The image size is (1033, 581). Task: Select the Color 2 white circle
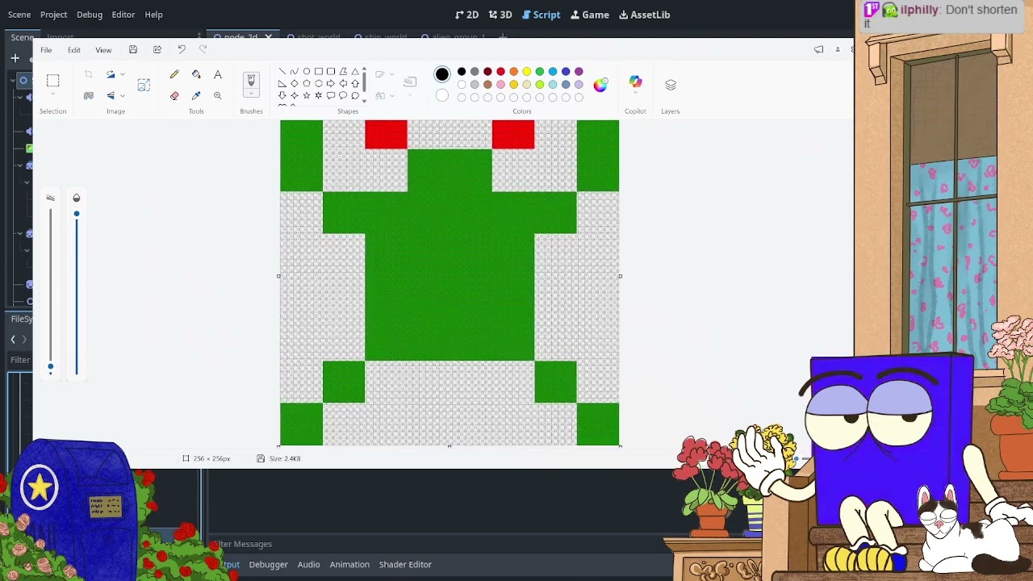pyautogui.click(x=442, y=96)
